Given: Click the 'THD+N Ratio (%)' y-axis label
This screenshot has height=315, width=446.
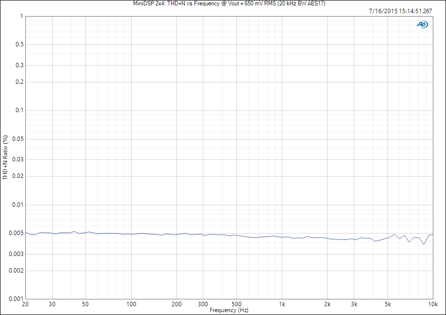Looking at the screenshot, I should [x=5, y=157].
